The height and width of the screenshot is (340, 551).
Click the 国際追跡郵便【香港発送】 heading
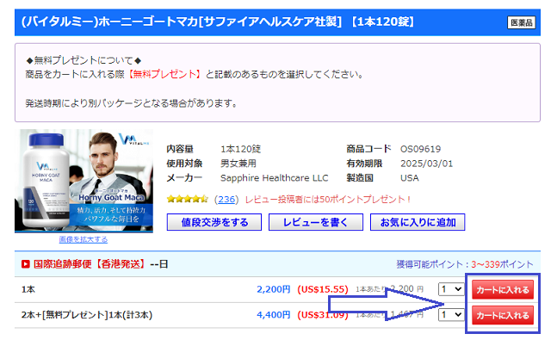90,263
